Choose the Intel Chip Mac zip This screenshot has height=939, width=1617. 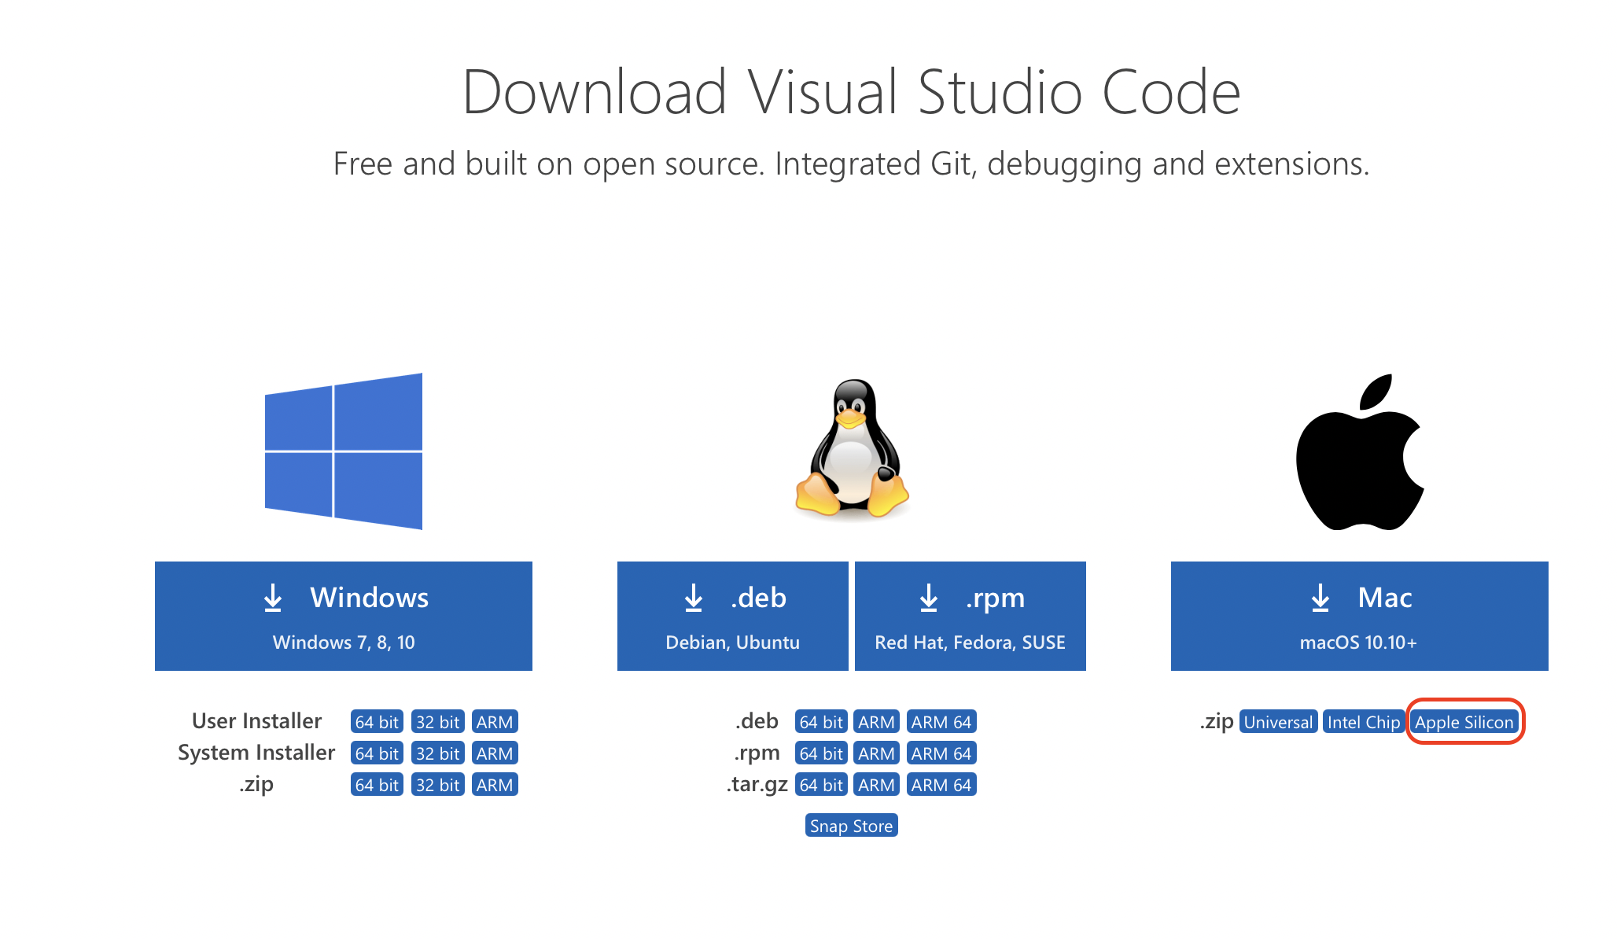(x=1363, y=722)
